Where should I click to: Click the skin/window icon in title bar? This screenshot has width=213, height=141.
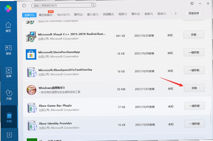[192, 3]
